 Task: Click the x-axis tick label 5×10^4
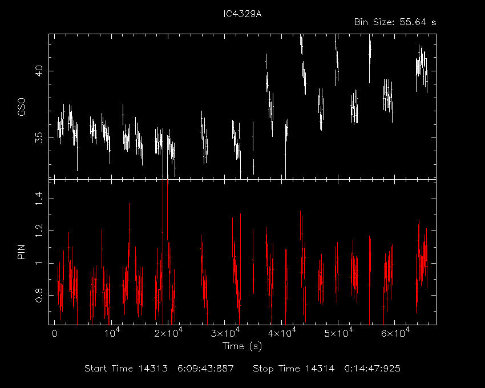pyautogui.click(x=338, y=333)
